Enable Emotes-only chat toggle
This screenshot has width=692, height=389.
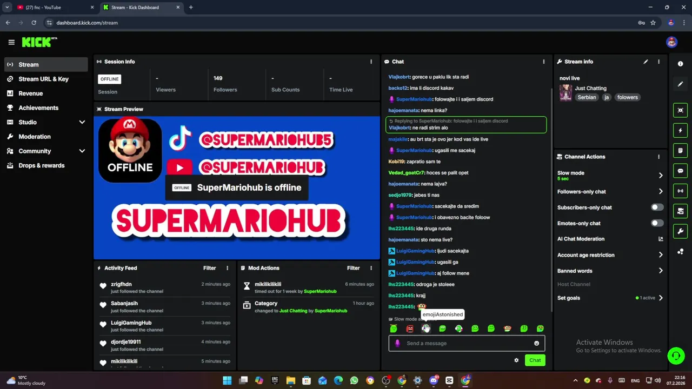click(657, 223)
